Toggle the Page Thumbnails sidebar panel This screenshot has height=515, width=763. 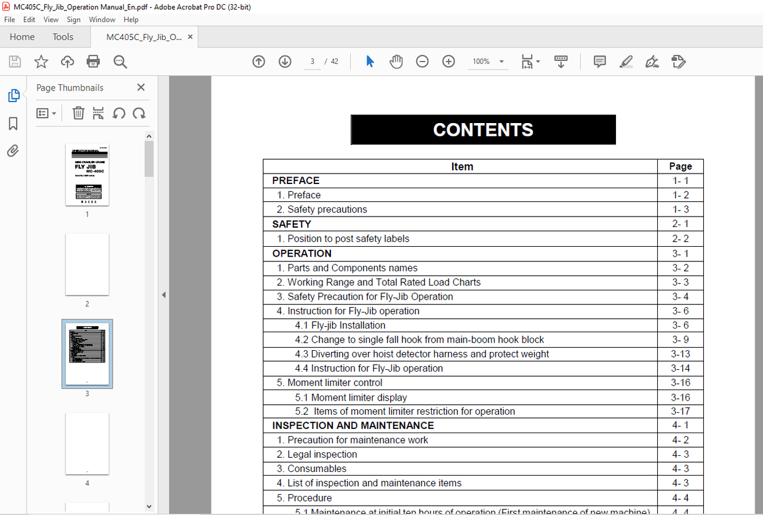pyautogui.click(x=14, y=95)
